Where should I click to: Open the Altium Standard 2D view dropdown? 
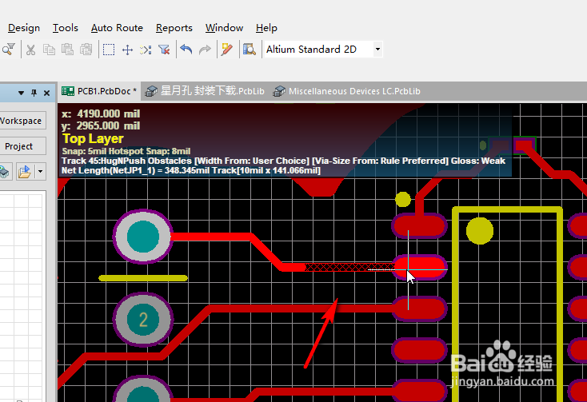(377, 50)
